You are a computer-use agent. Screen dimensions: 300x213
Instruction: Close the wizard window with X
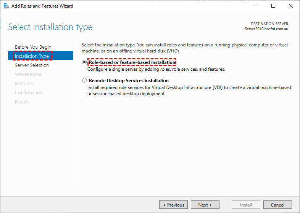(x=291, y=6)
